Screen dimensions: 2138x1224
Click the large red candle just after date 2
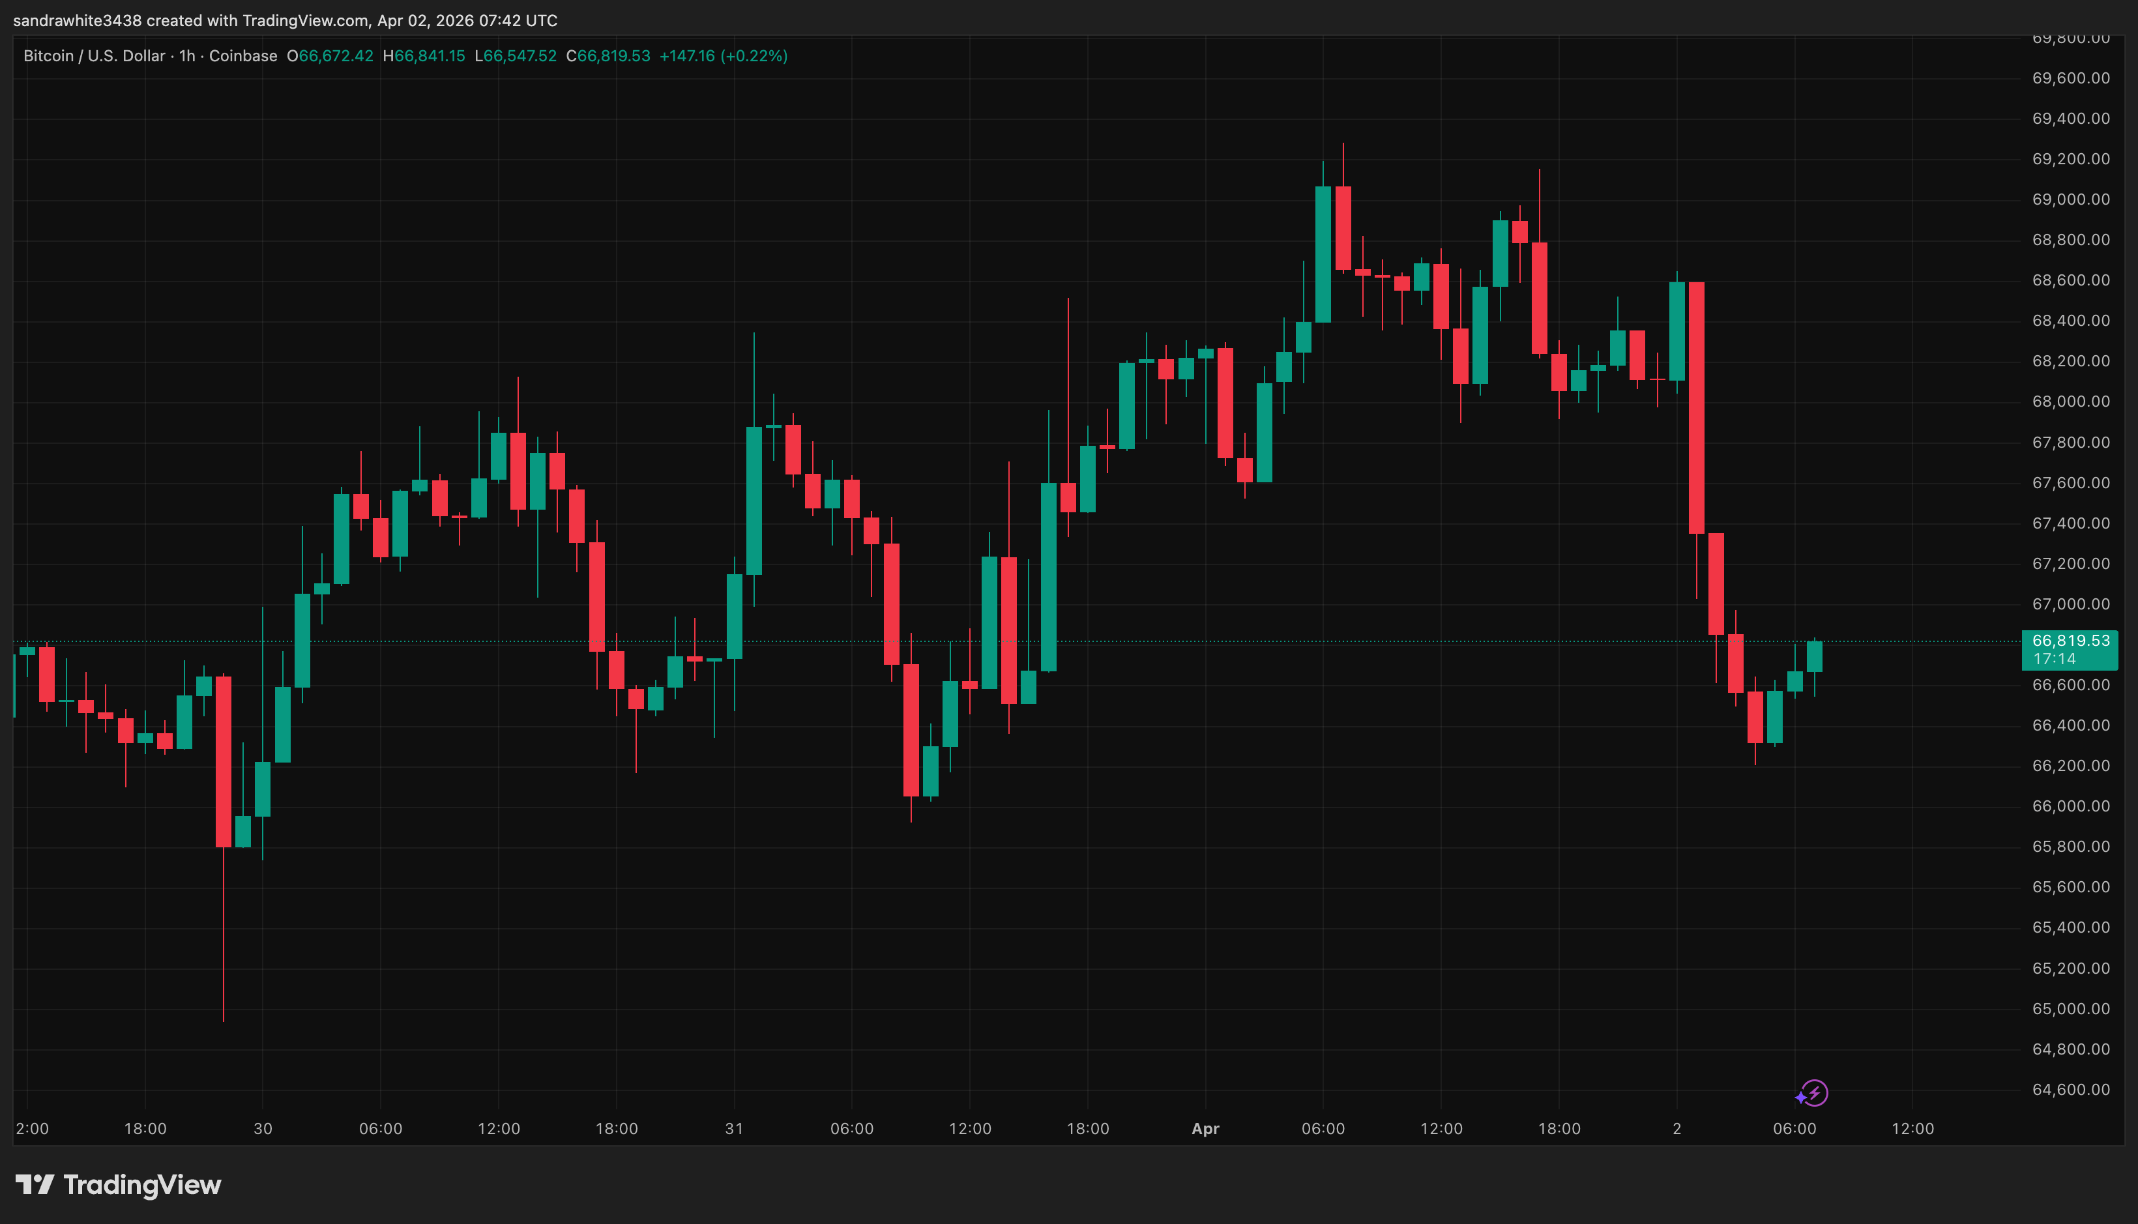coord(1697,408)
